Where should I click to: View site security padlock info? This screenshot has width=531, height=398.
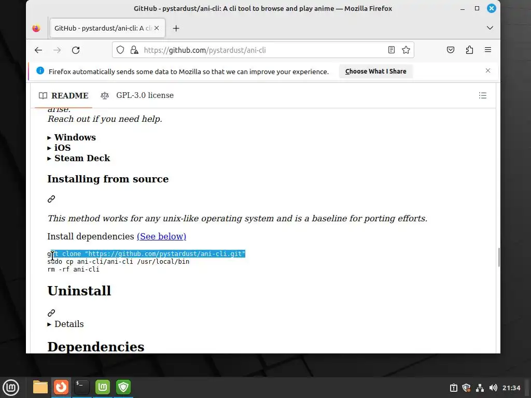[134, 50]
